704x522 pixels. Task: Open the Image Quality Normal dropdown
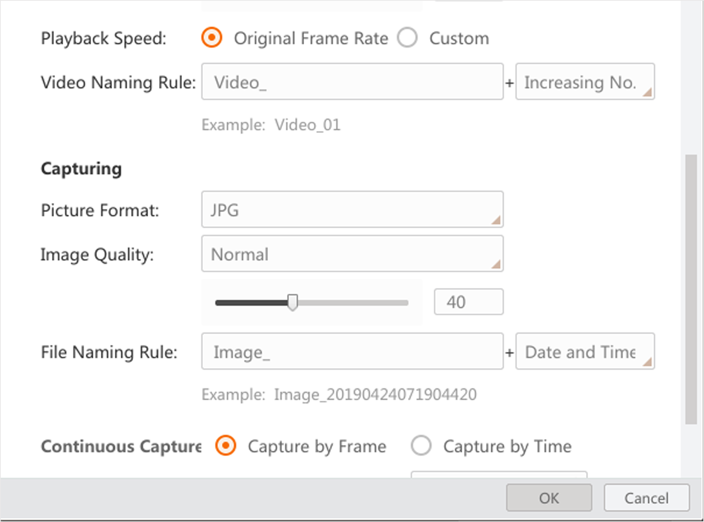pos(352,254)
